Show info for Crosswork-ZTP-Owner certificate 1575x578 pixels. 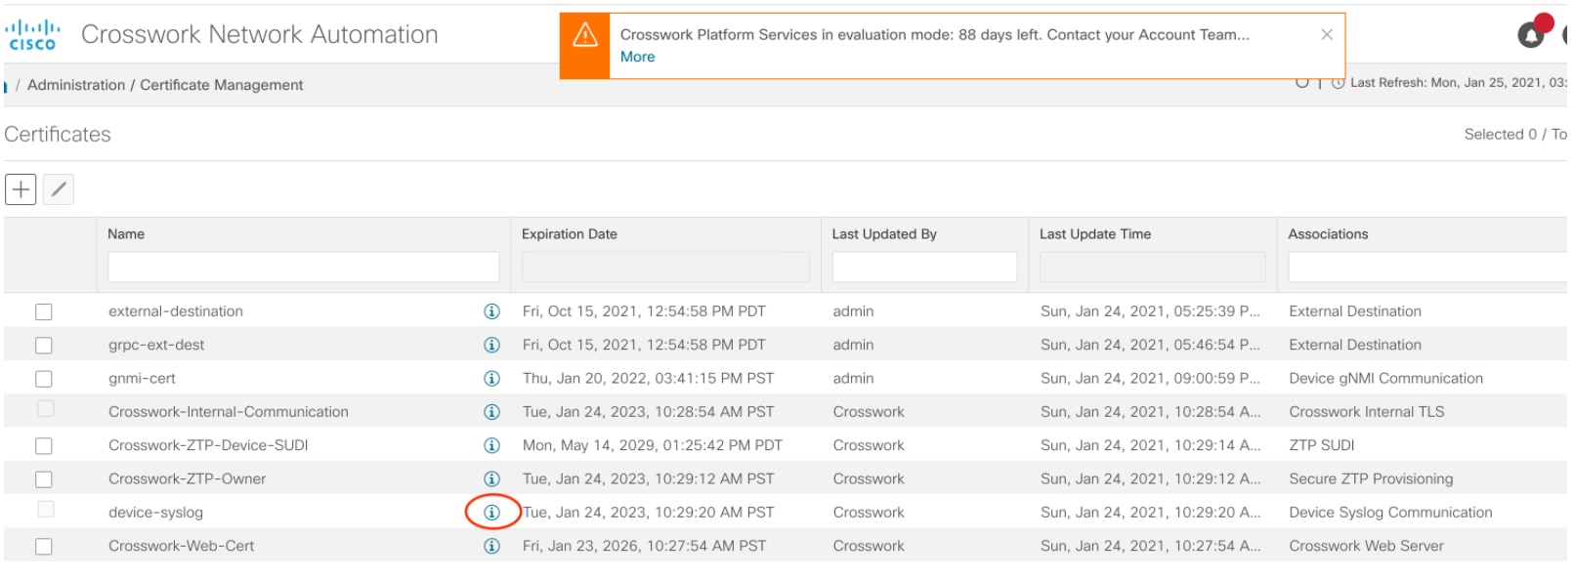coord(491,478)
